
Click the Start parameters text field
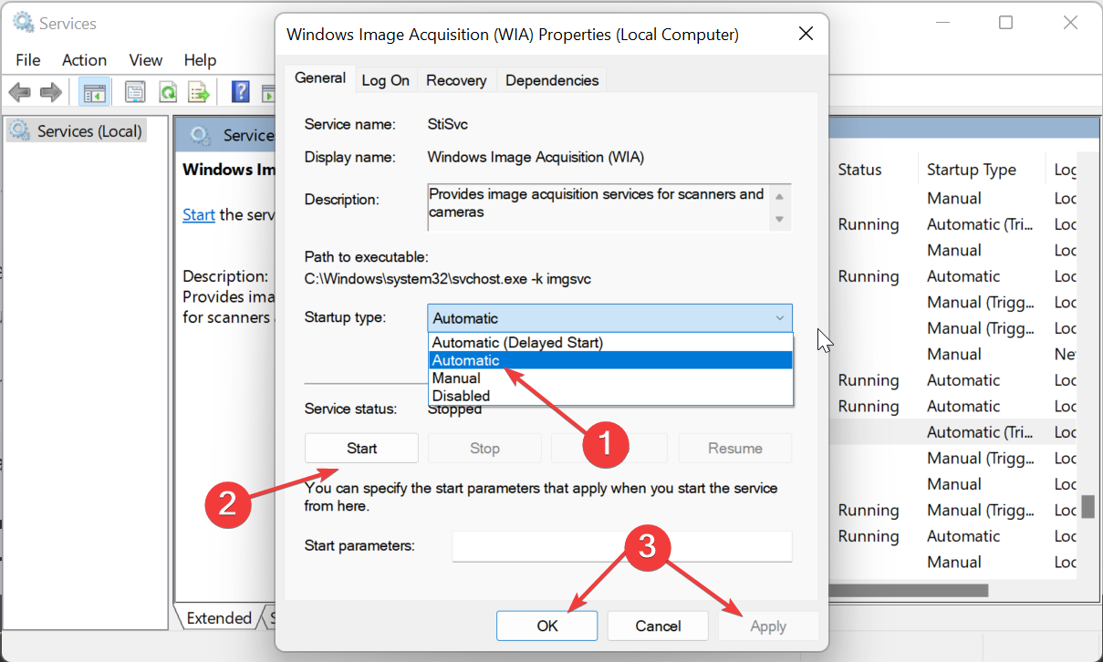(622, 546)
